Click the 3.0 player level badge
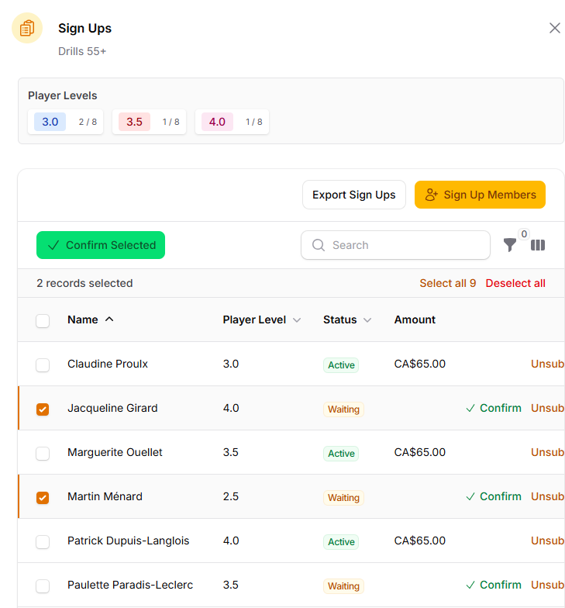565x608 pixels. 50,122
